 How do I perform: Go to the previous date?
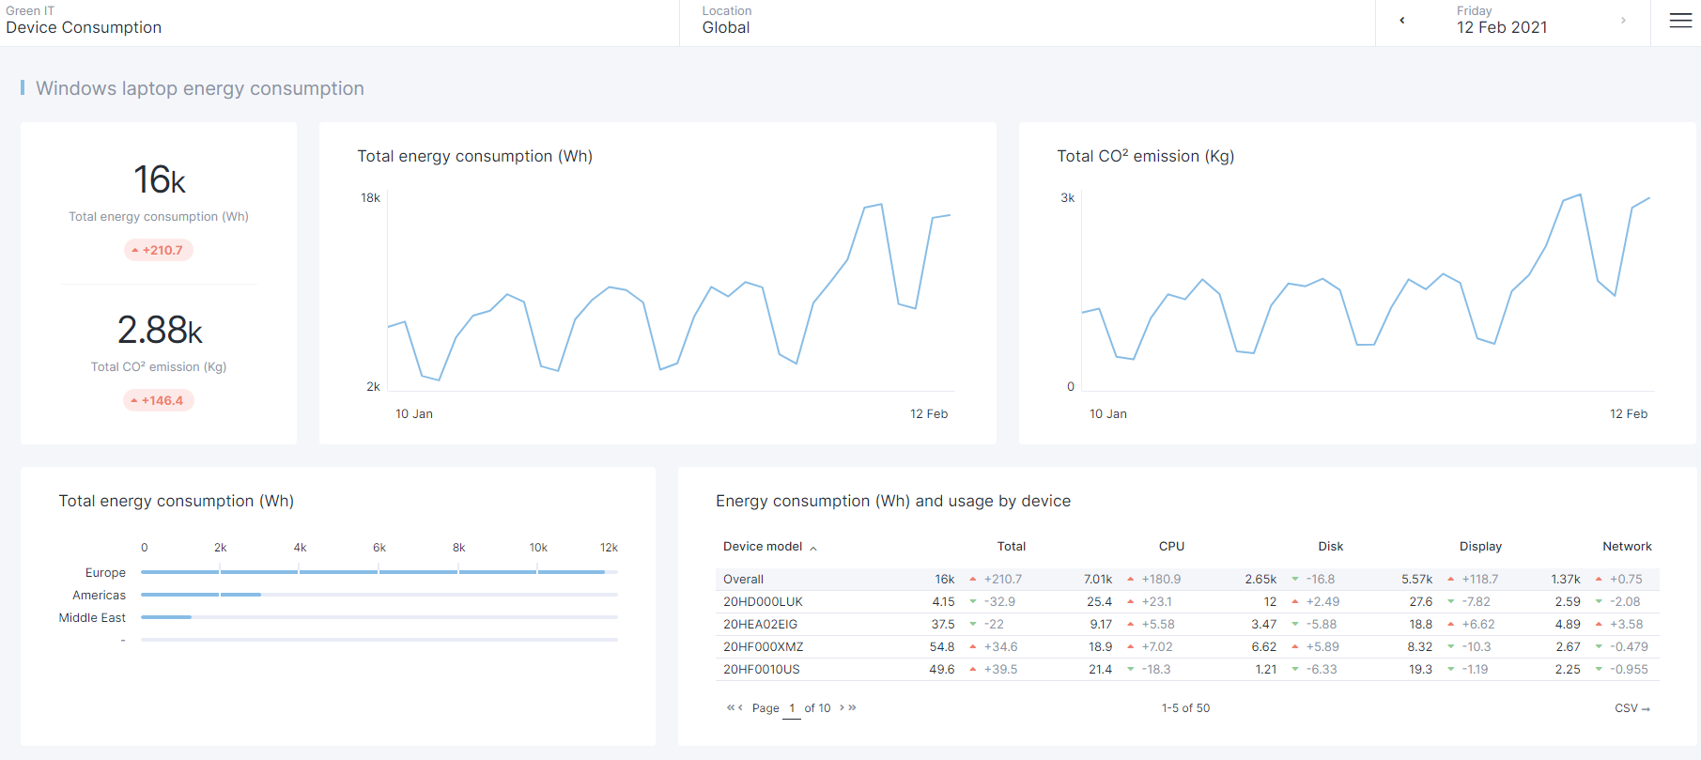[x=1402, y=20]
